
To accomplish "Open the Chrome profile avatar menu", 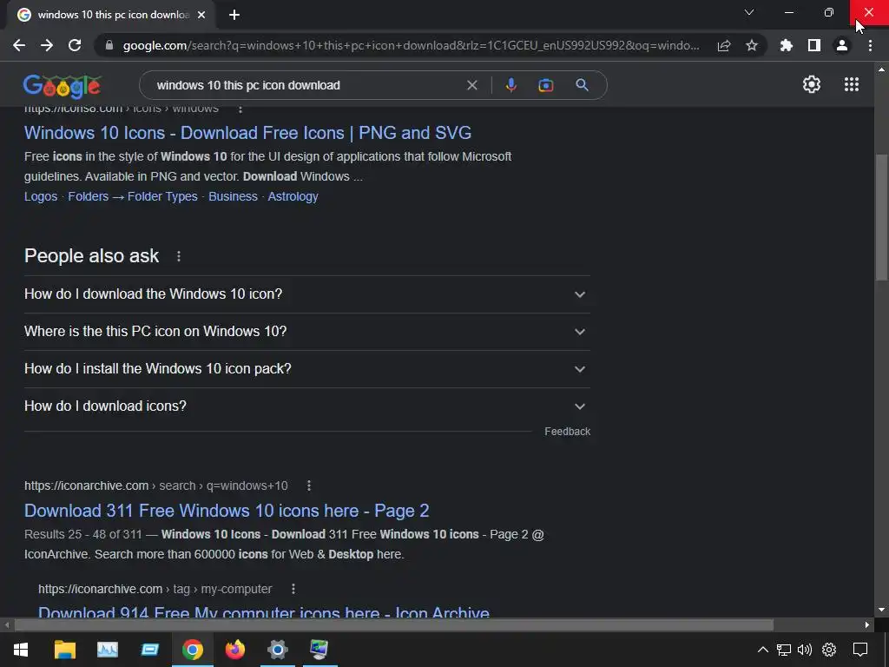I will click(x=842, y=45).
